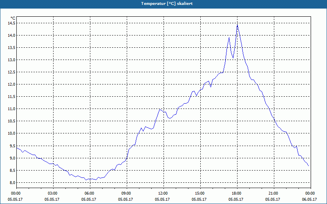
Task: Click the 15:00 time axis label
Action: click(200, 193)
